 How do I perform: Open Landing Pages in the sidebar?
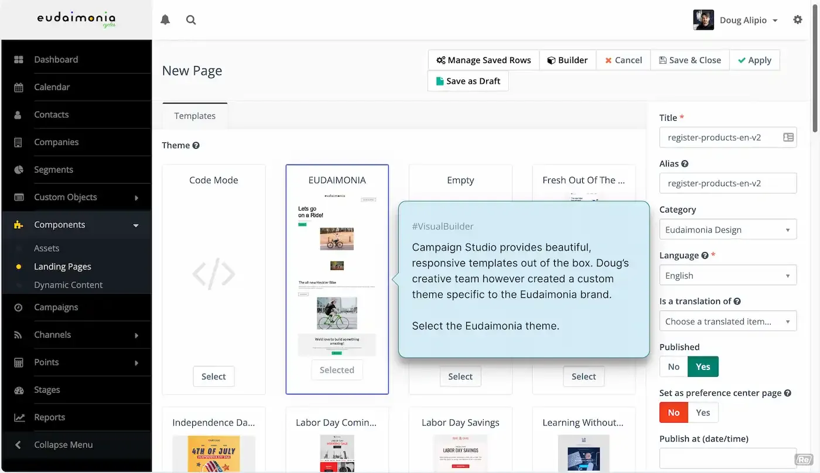click(x=63, y=266)
